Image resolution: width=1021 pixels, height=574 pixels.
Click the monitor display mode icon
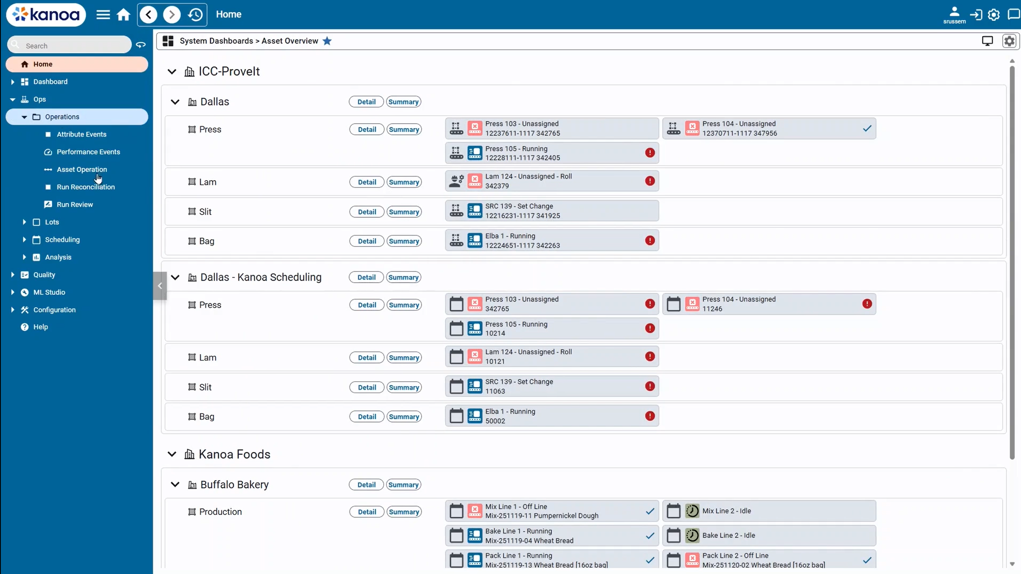click(x=987, y=41)
